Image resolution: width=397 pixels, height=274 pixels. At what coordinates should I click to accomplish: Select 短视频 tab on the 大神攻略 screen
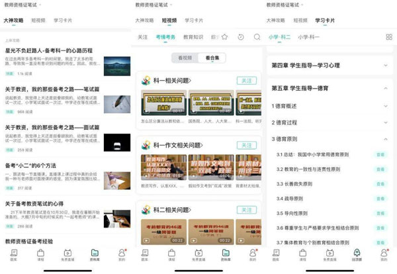[x=38, y=21]
